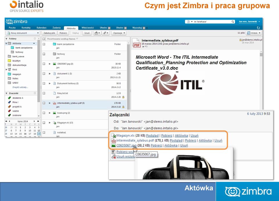Switch to the Kalendarz tab
This screenshot has height=201, width=279.
click(x=42, y=28)
